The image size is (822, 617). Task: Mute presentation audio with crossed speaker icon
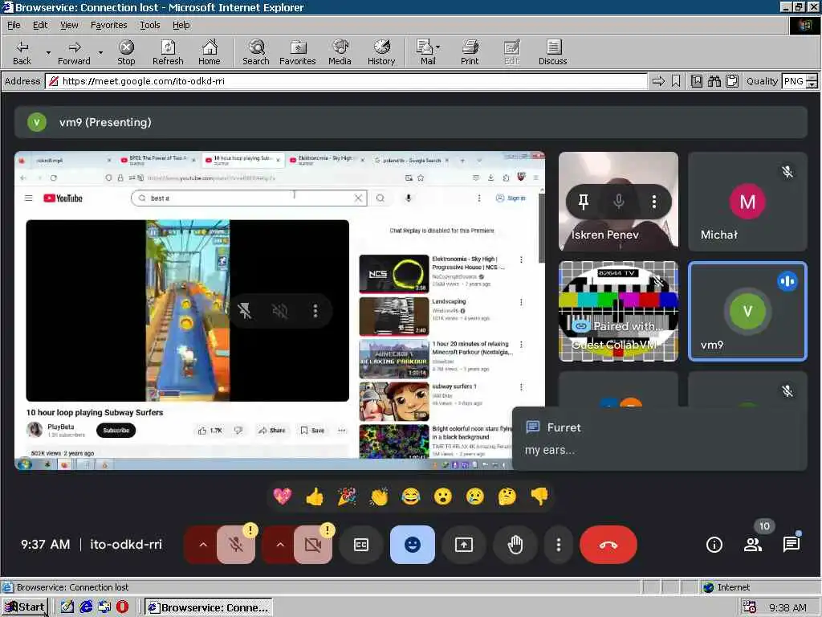pyautogui.click(x=280, y=311)
